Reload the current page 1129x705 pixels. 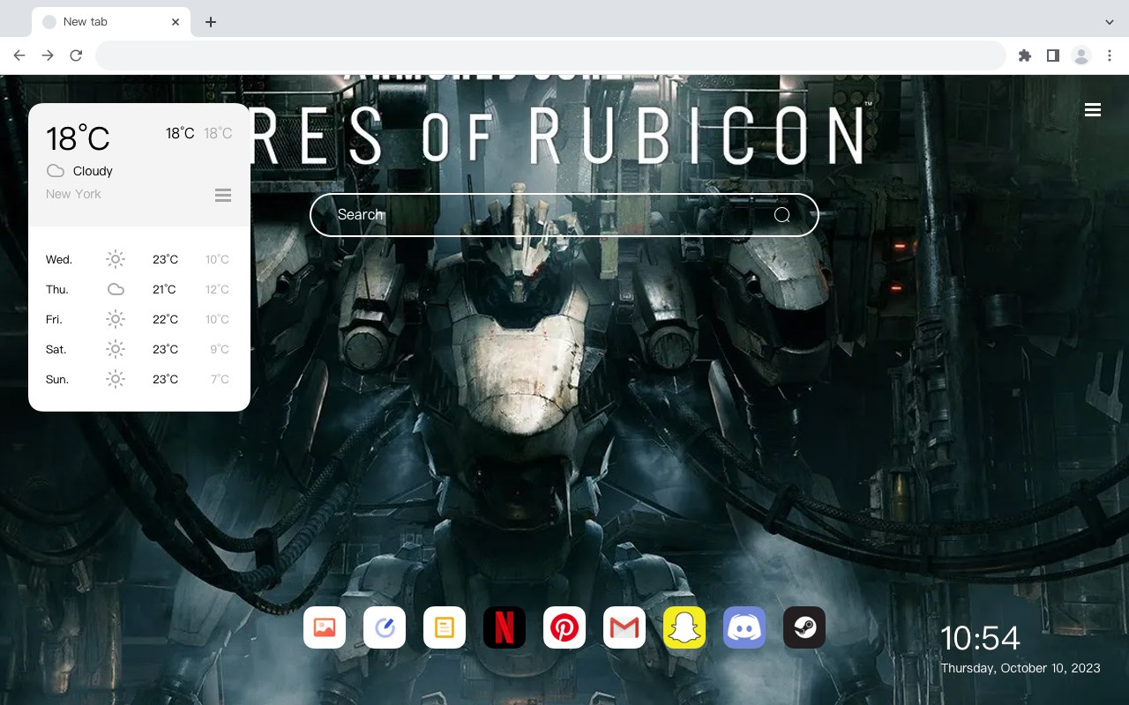click(x=76, y=56)
